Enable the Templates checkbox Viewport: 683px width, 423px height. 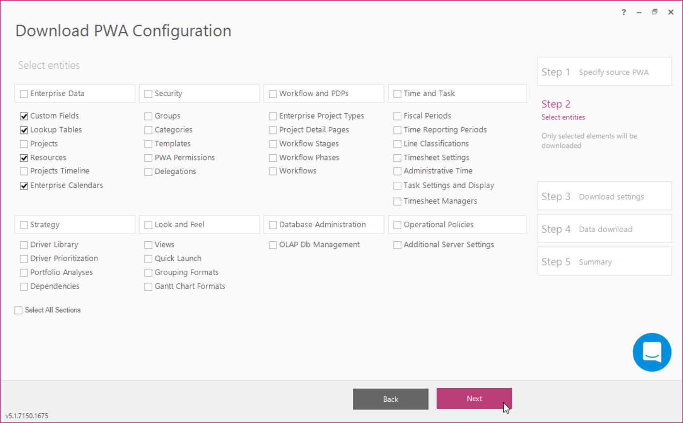[148, 144]
